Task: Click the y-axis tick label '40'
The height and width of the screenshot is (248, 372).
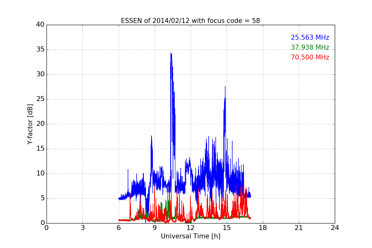Action: click(x=40, y=25)
